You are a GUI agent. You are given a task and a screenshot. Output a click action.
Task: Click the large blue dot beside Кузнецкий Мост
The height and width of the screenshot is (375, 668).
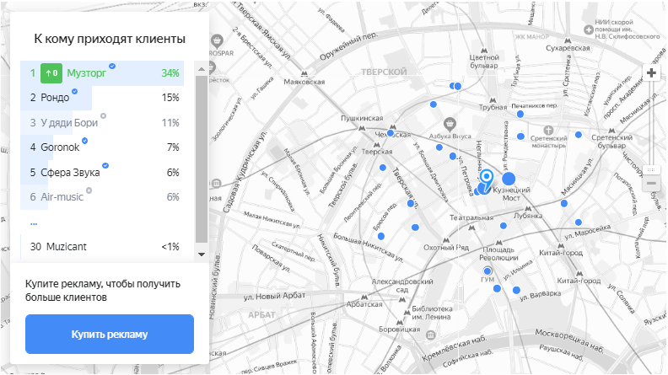509,179
